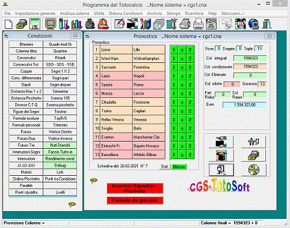This screenshot has height=228, width=290.
Task: Click the card-file drawer button in Pronostico window
Action: click(254, 155)
